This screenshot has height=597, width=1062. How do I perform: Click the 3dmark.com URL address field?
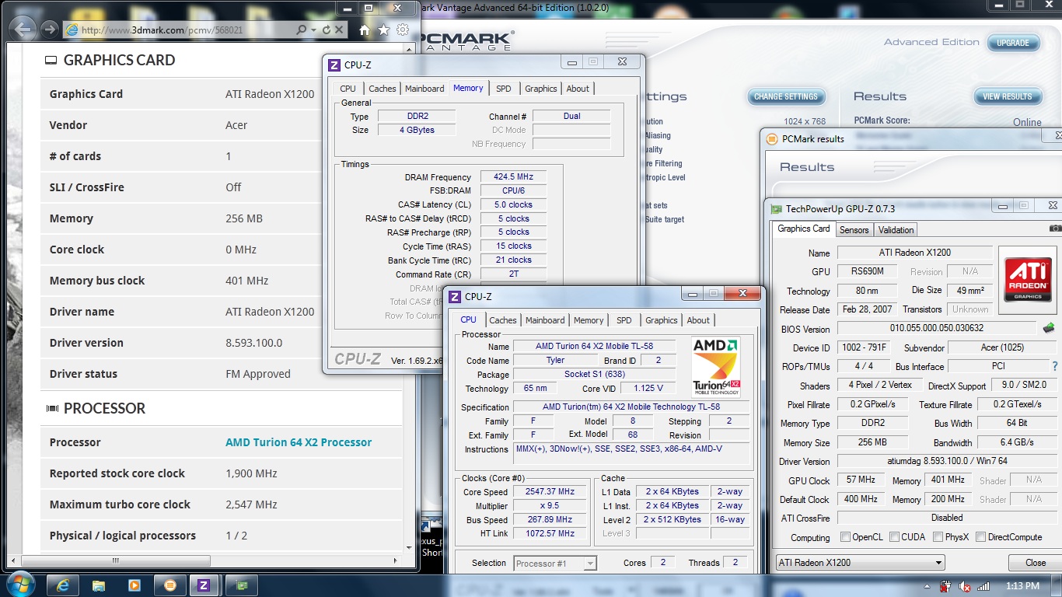point(179,30)
